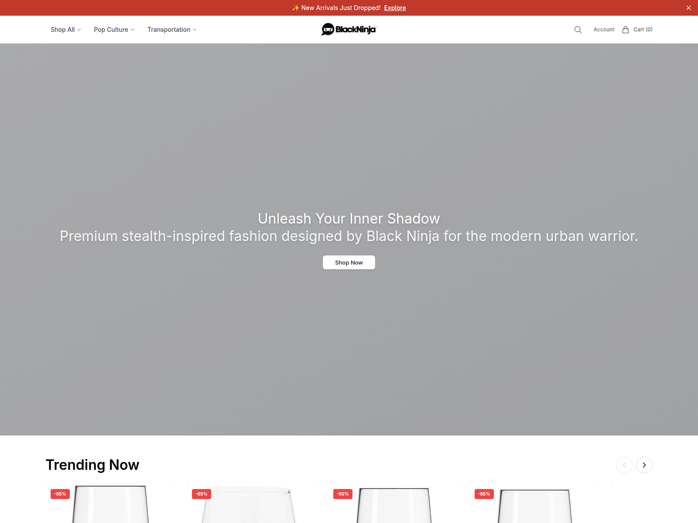This screenshot has height=523, width=698.
Task: Follow the Explore link in banner
Action: click(x=395, y=8)
